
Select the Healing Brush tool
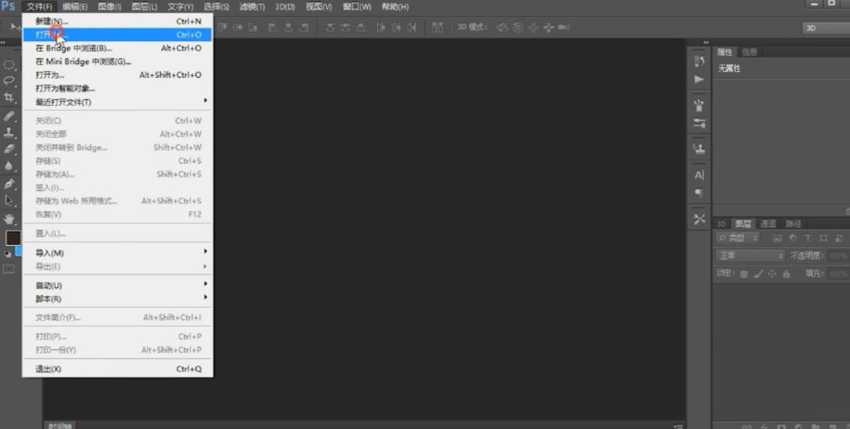8,115
